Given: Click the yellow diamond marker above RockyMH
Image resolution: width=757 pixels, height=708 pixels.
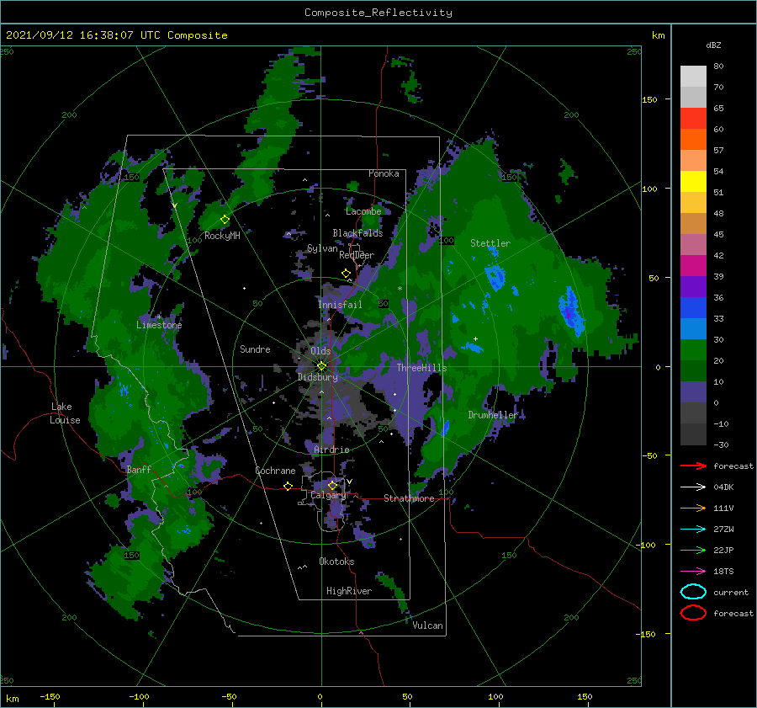Looking at the screenshot, I should [225, 220].
